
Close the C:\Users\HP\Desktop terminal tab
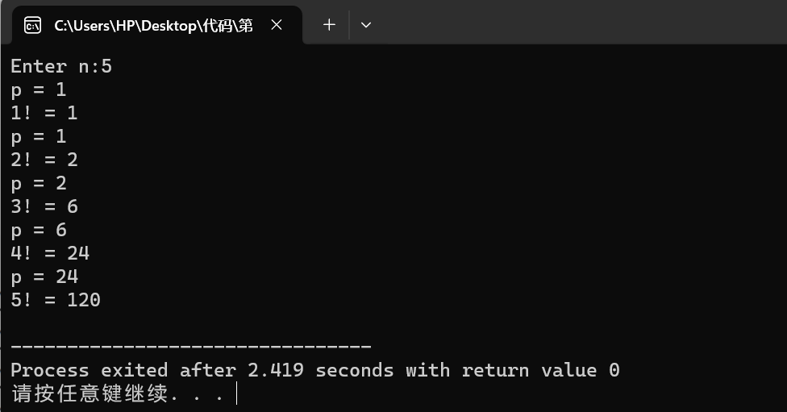pos(277,24)
